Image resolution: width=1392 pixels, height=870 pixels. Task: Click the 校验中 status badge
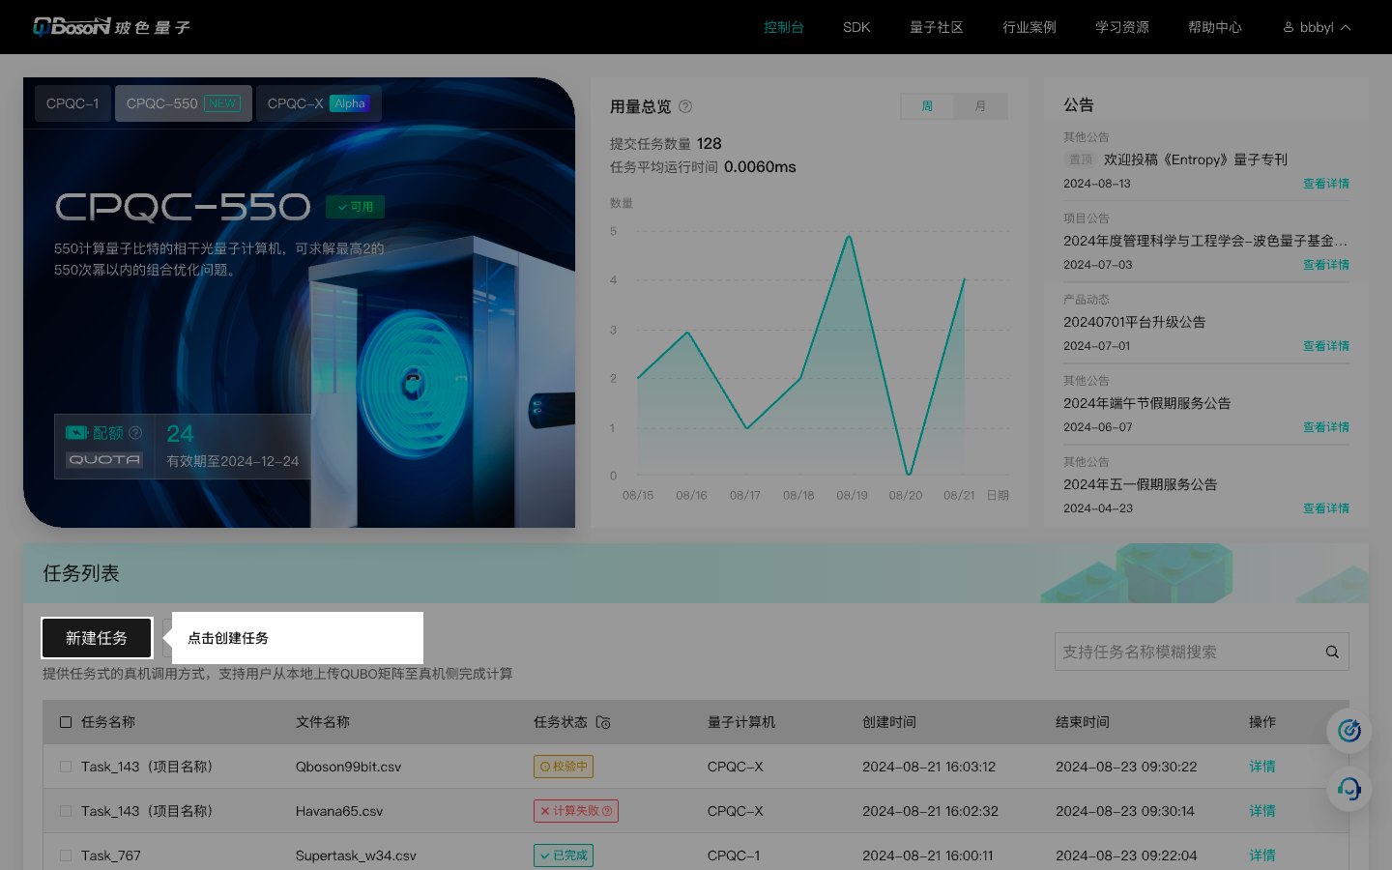pos(564,767)
